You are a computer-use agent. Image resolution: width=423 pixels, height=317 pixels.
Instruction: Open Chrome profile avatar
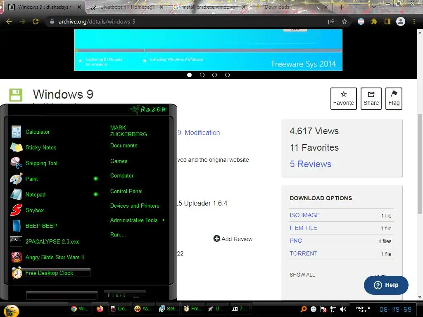(401, 21)
